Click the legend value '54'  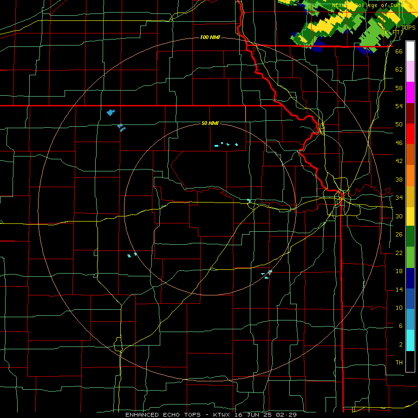(x=399, y=106)
